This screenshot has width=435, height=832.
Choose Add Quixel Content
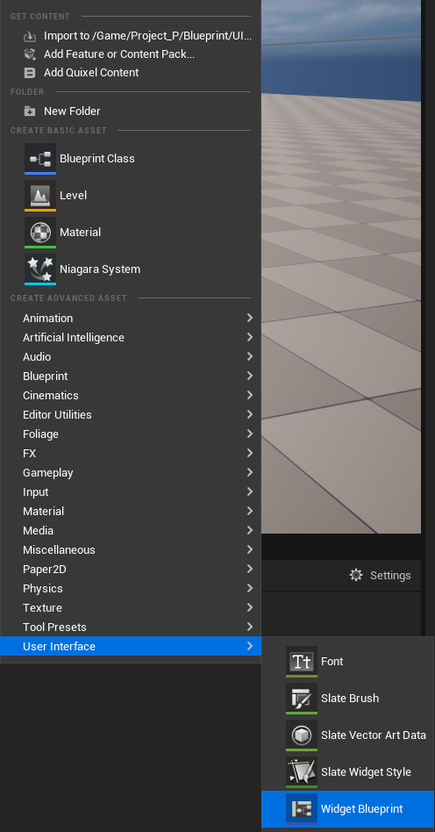[x=131, y=73]
